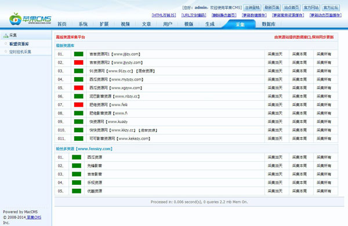Click 采集所有 for www.jijizy.com row

point(324,54)
